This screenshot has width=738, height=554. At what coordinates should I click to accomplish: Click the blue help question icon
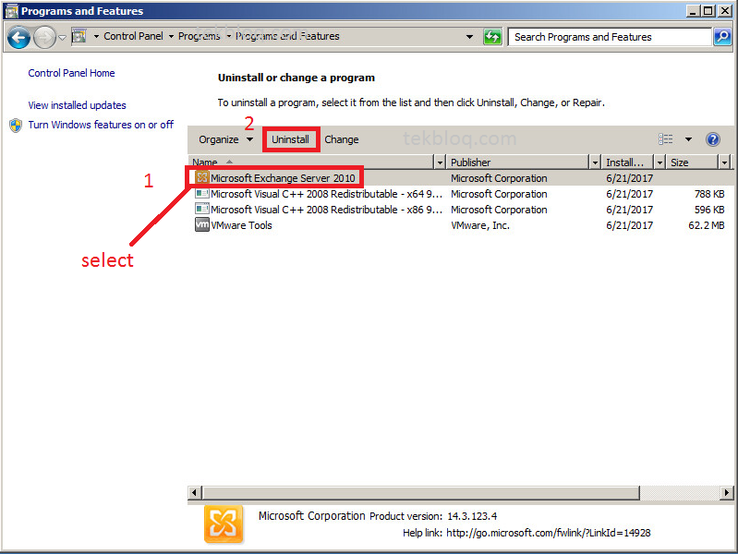pyautogui.click(x=712, y=139)
